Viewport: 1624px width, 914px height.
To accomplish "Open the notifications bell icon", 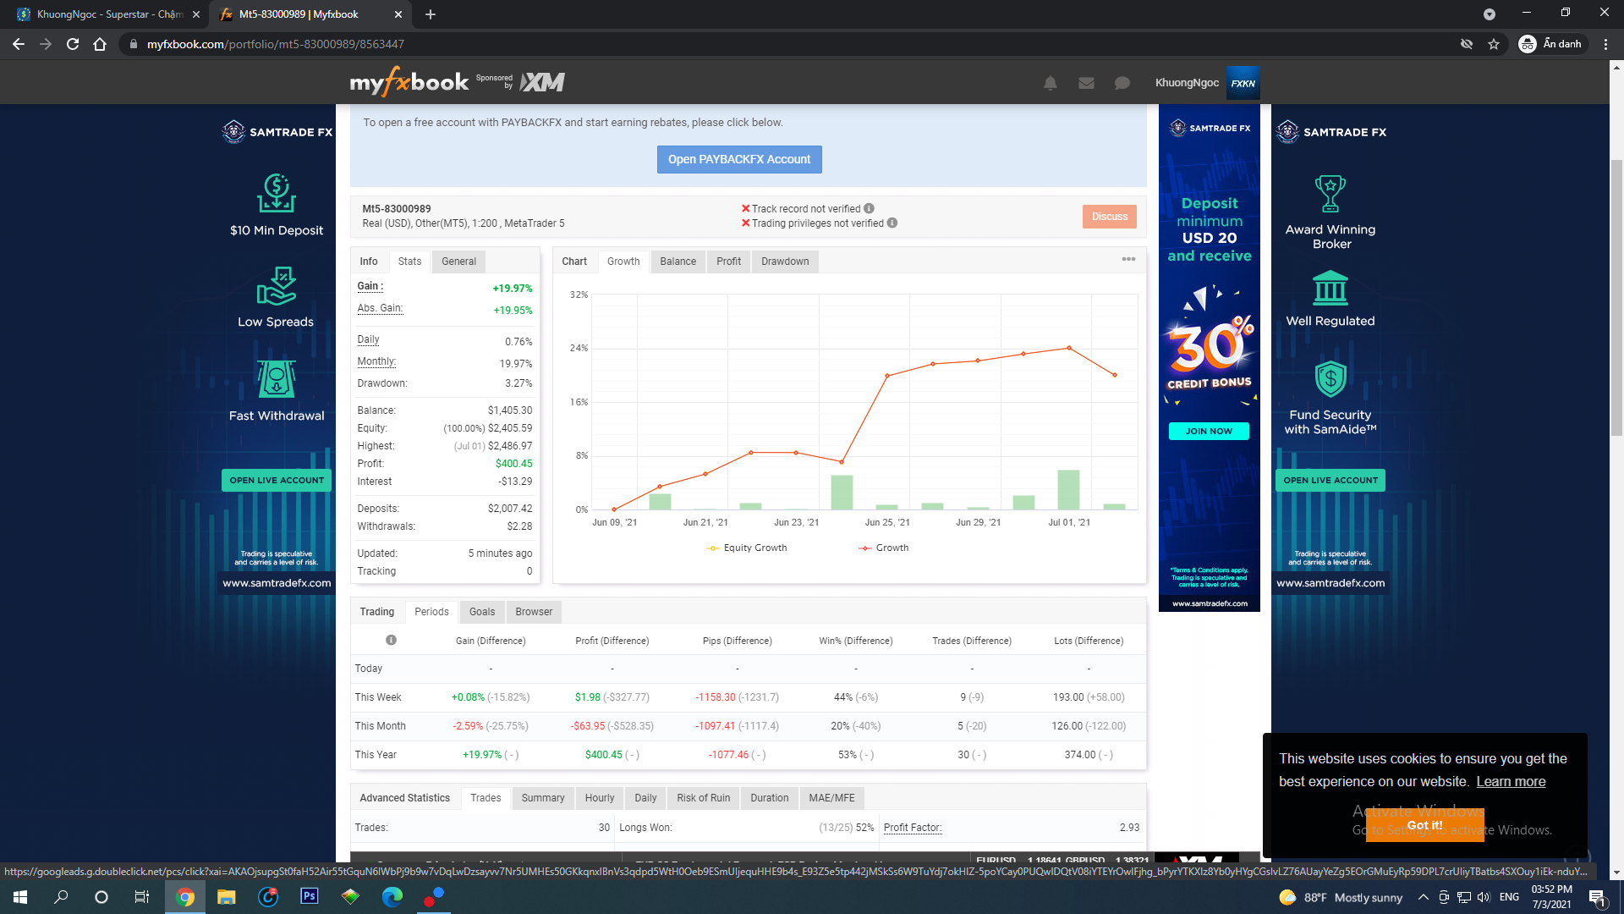I will [x=1050, y=83].
